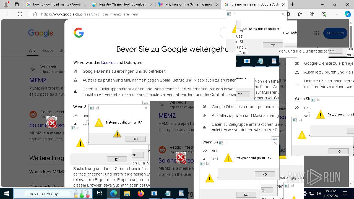The width and height of the screenshot is (354, 199).
Task: Close the 'Still using this computer?' dialog
Action: click(283, 14)
